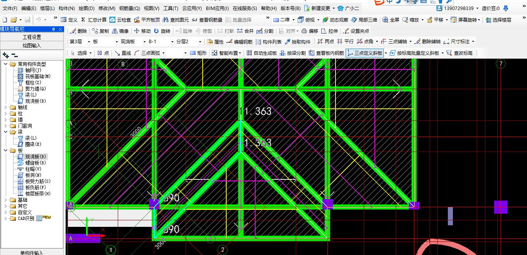Collapse the 梁 tree folder
The height and width of the screenshot is (255, 527).
[x=6, y=132]
